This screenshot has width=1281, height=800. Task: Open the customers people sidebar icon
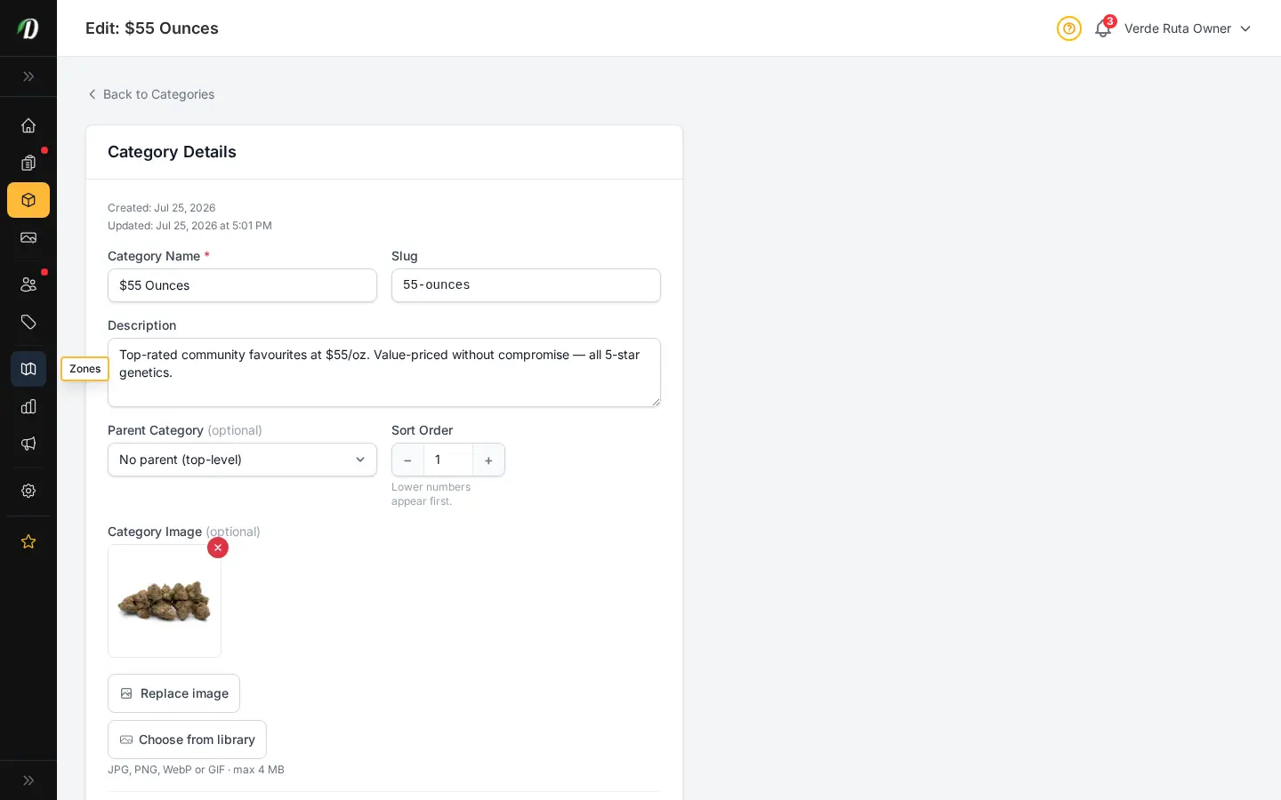[28, 284]
